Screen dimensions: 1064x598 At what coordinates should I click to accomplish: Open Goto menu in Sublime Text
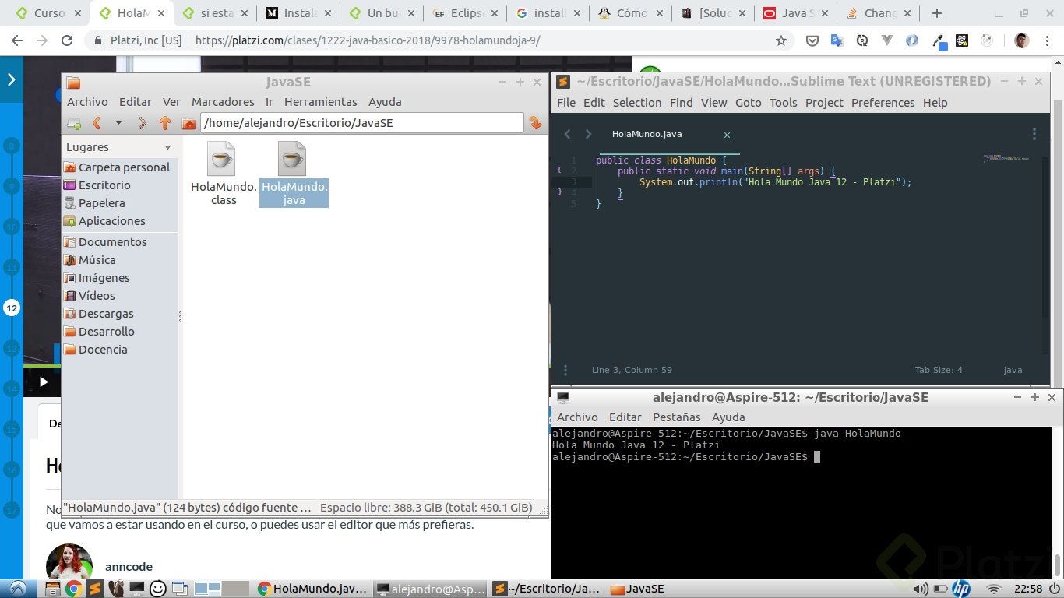tap(748, 103)
